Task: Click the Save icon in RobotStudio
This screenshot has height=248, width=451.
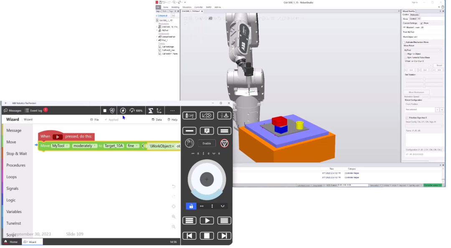Action: coord(160,2)
